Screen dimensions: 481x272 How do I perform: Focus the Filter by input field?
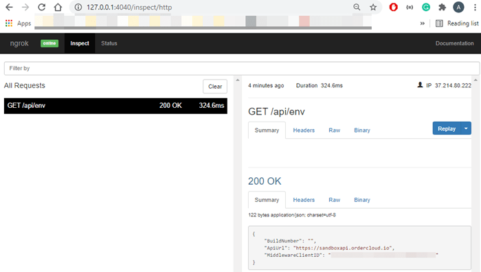[242, 69]
